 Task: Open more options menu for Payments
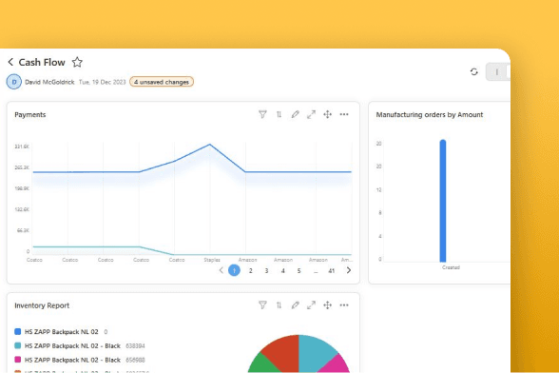pyautogui.click(x=344, y=114)
